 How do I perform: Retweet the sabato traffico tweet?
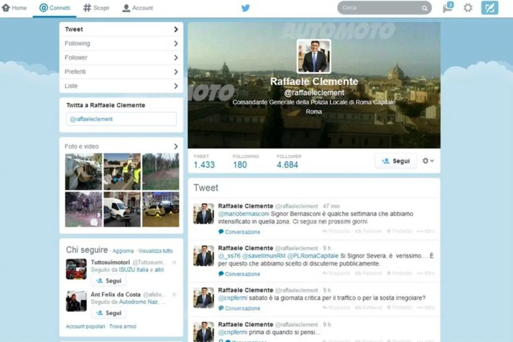coord(369,307)
